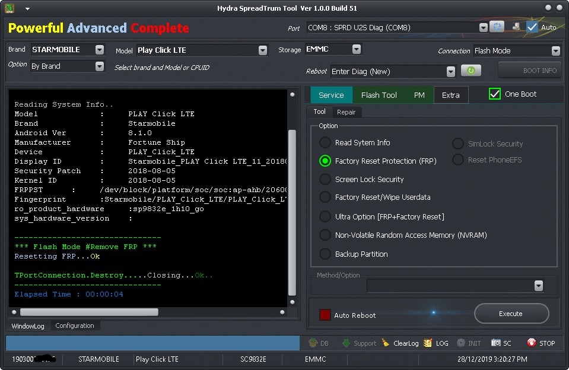569x370 pixels.
Task: Switch to the Service tab
Action: [331, 95]
